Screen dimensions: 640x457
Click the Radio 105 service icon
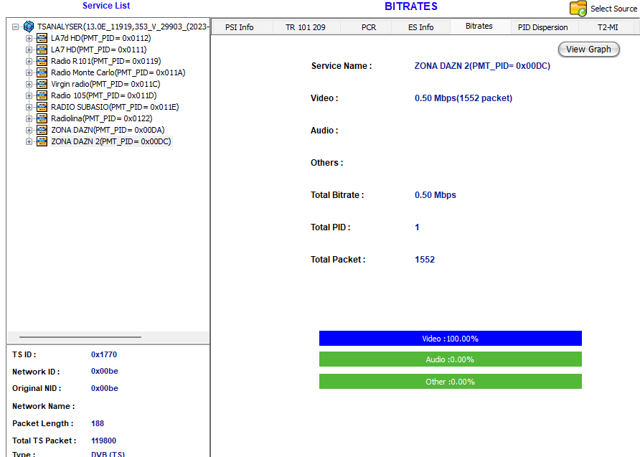point(42,95)
